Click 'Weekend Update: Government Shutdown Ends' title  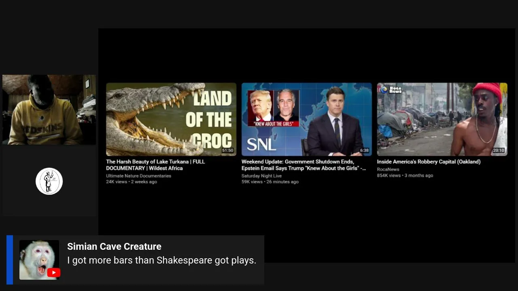pyautogui.click(x=304, y=165)
